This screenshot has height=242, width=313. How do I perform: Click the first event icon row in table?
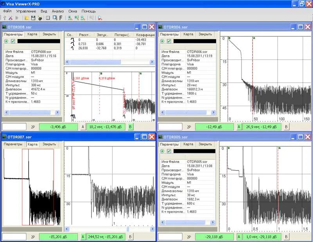73,40
